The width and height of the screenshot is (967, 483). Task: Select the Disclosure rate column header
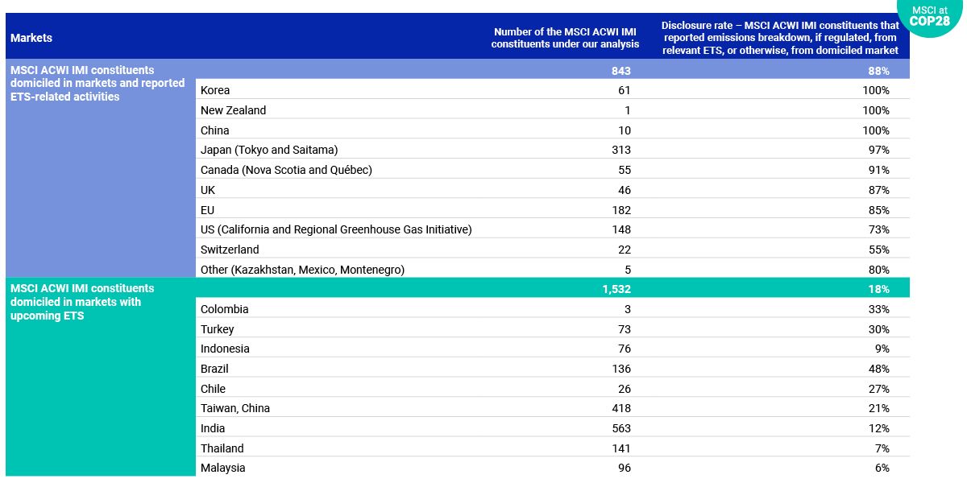coord(779,38)
